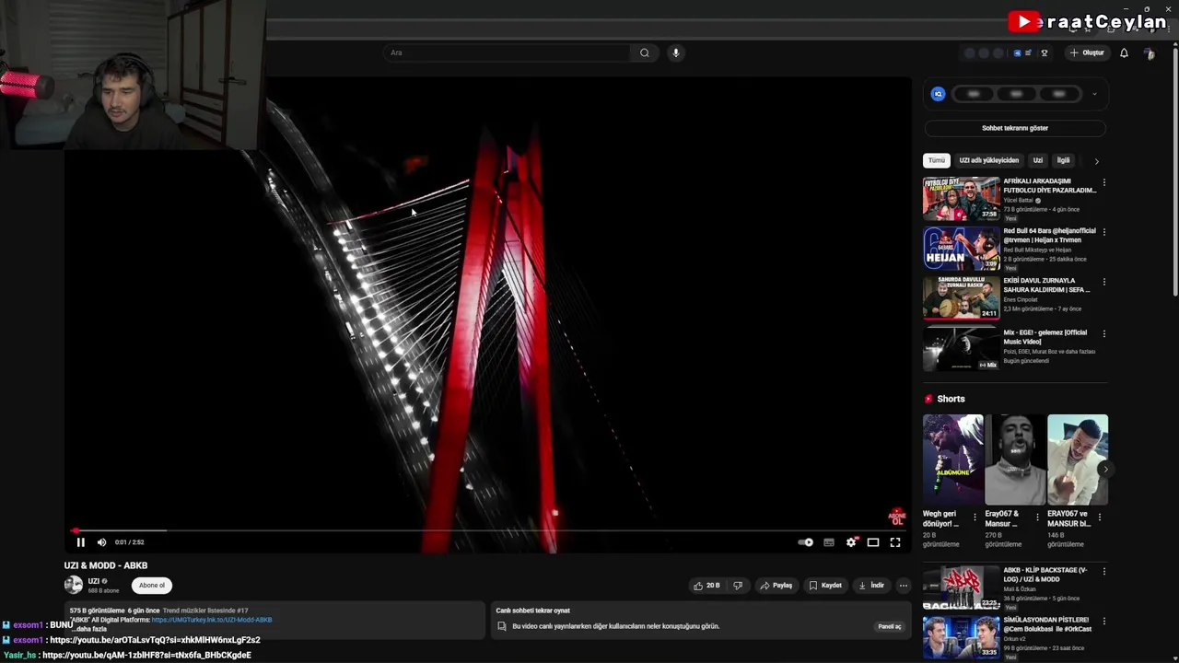Screen dimensions: 1179x663
Task: Enter fullscreen mode in the player
Action: point(895,542)
